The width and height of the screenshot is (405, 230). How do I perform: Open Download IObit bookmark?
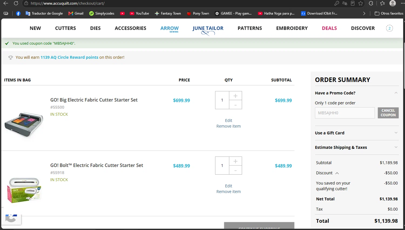319,13
